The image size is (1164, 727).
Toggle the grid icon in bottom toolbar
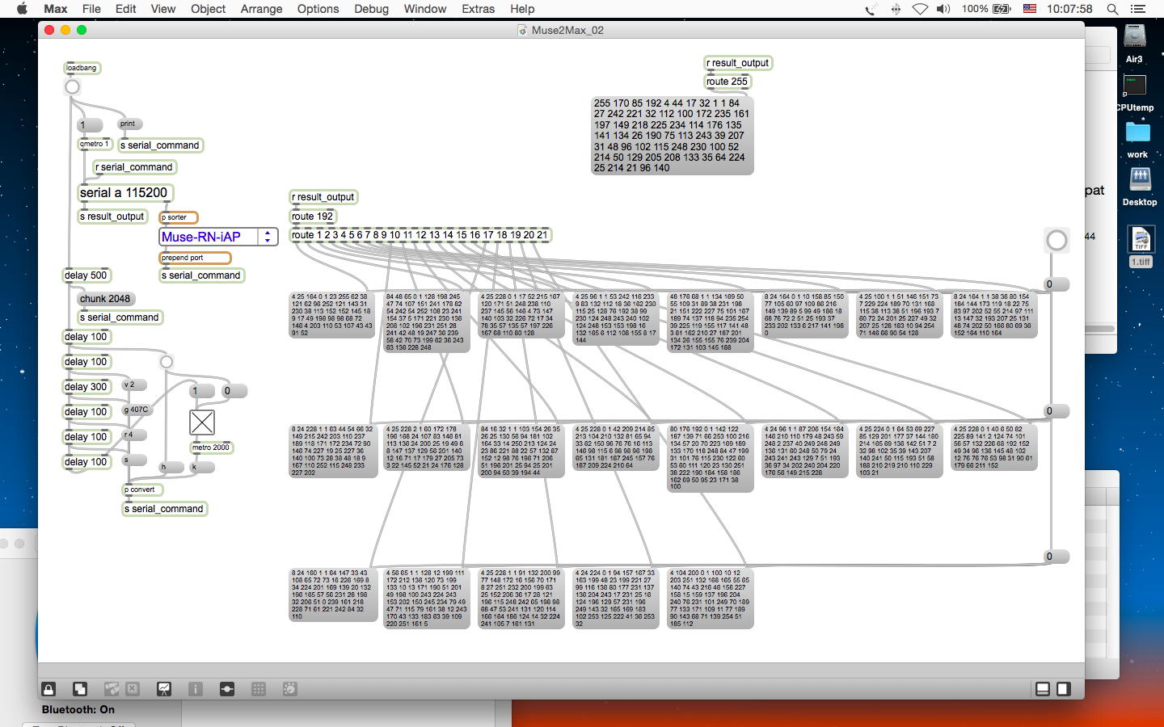(x=259, y=689)
